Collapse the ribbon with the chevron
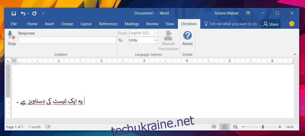 295,54
